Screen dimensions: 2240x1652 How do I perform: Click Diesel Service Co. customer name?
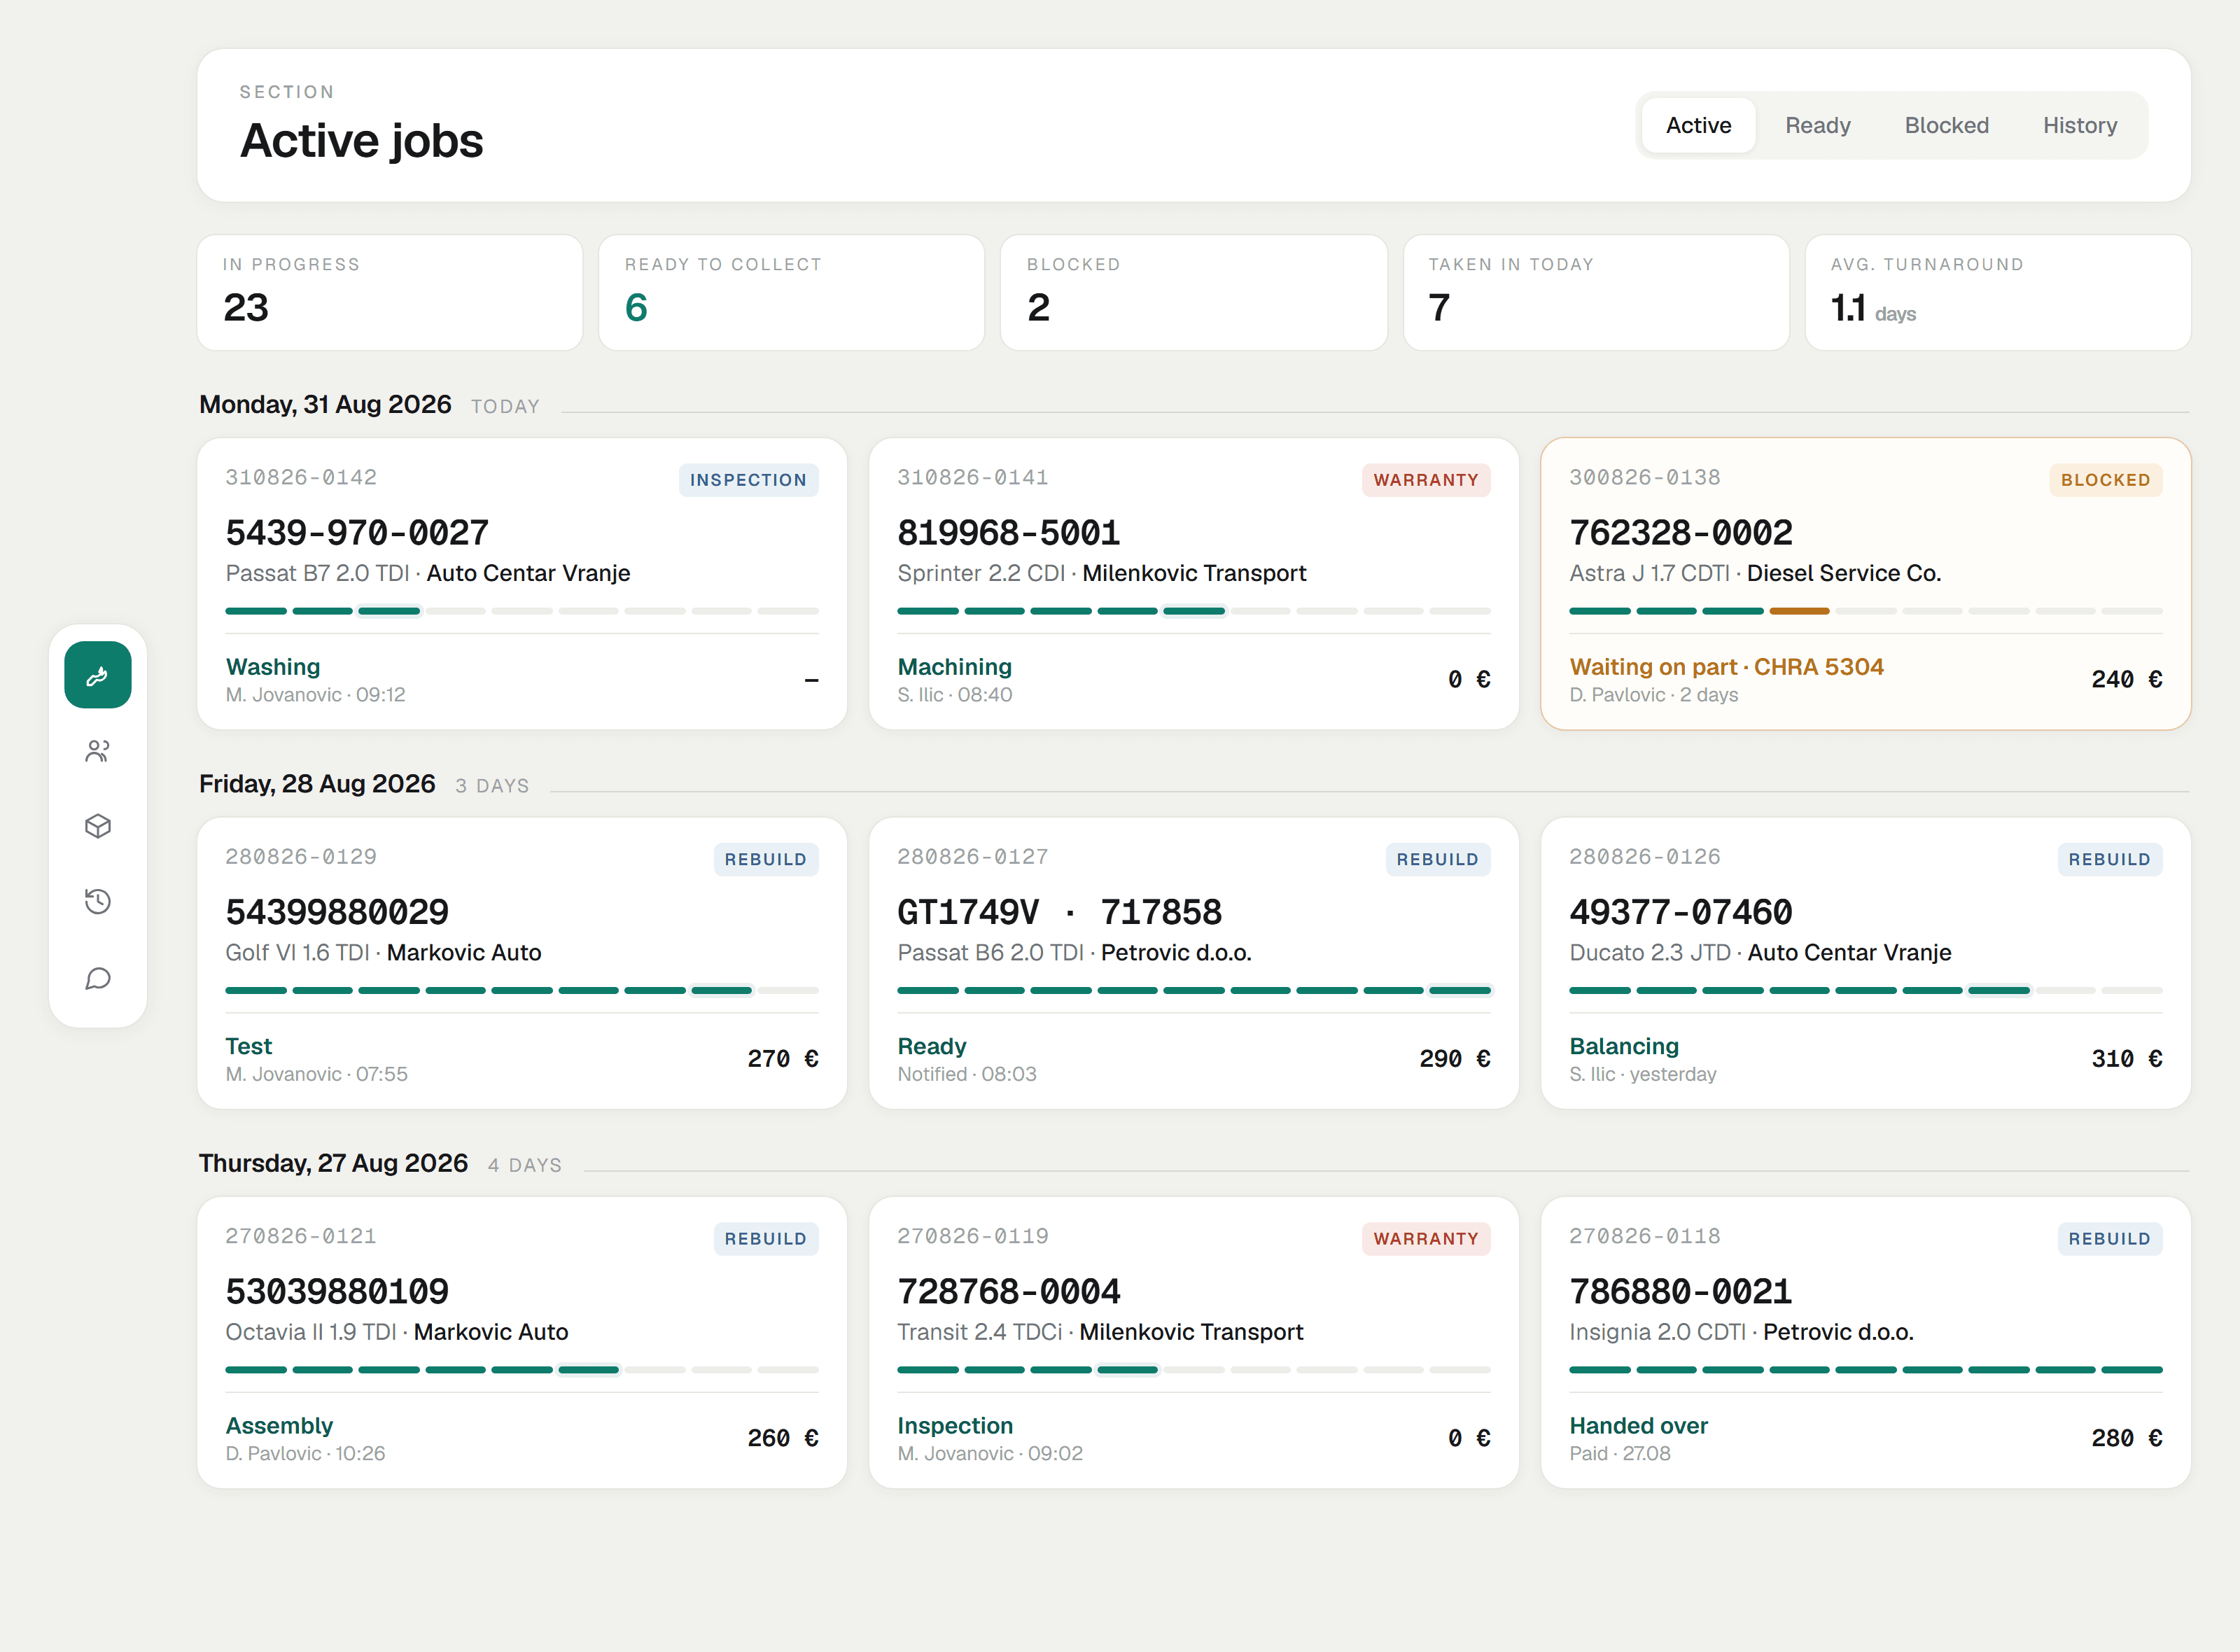1843,573
